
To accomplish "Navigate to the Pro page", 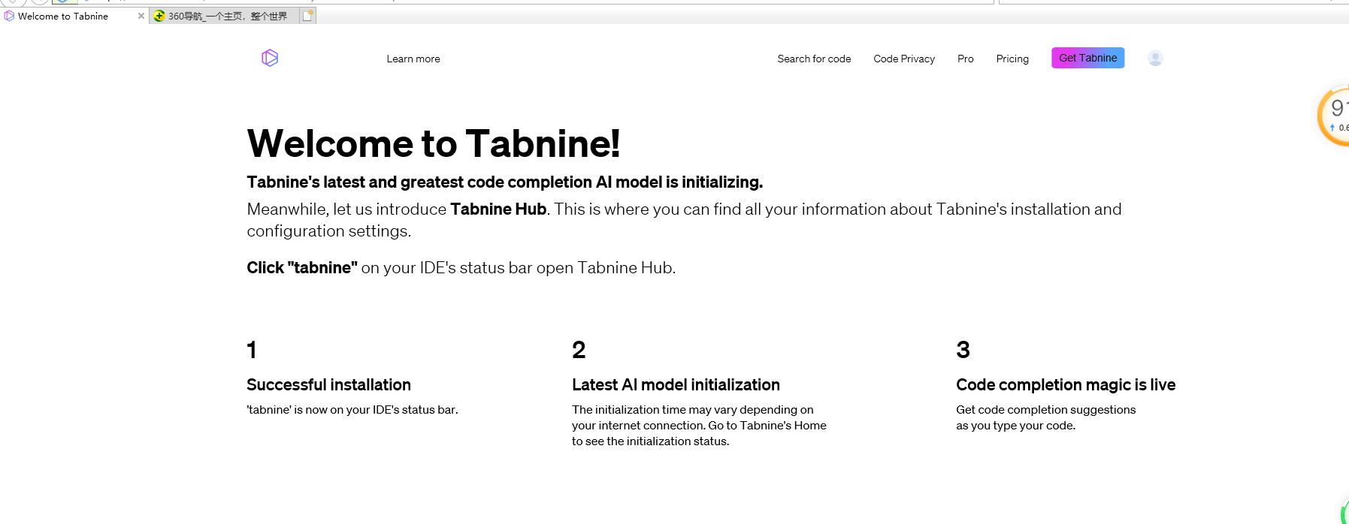I will 966,59.
